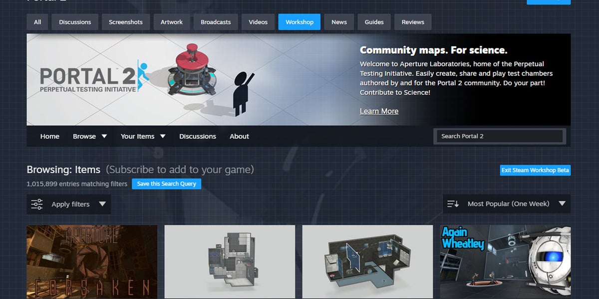Select the Workshop tab
The width and height of the screenshot is (599, 299).
pos(299,22)
